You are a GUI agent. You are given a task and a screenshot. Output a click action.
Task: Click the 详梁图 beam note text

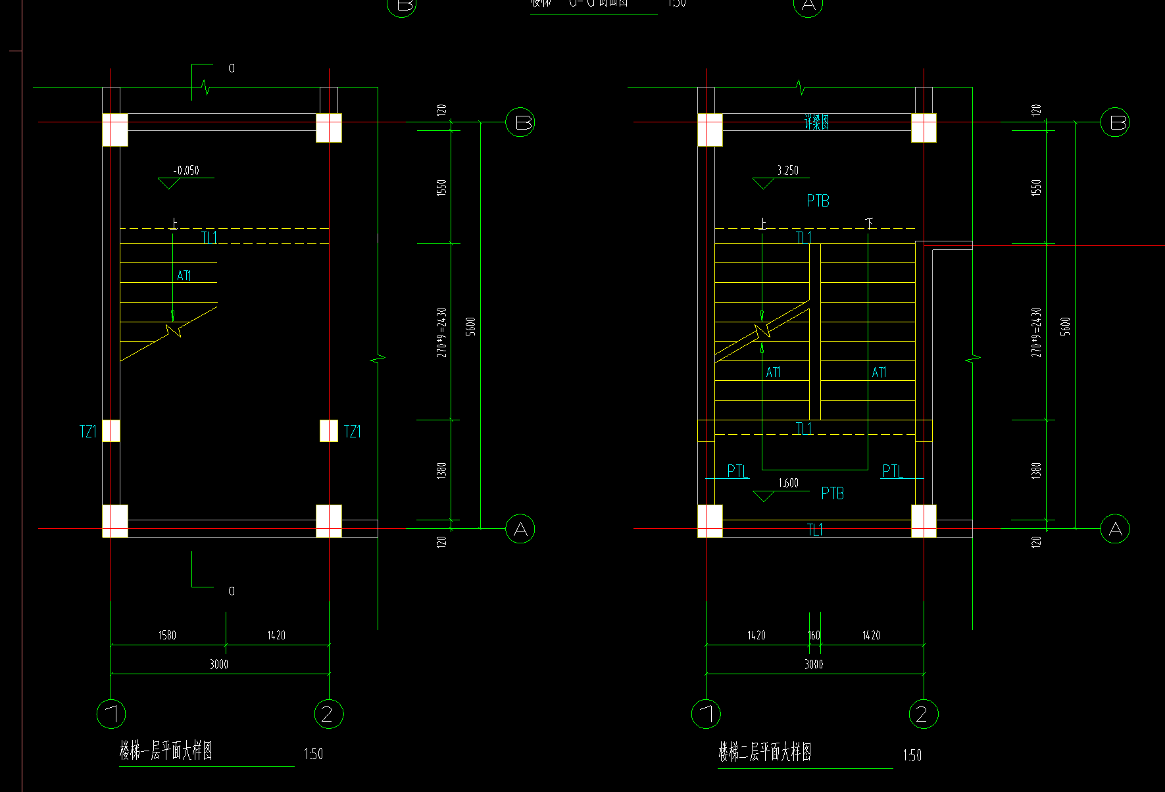(x=816, y=122)
